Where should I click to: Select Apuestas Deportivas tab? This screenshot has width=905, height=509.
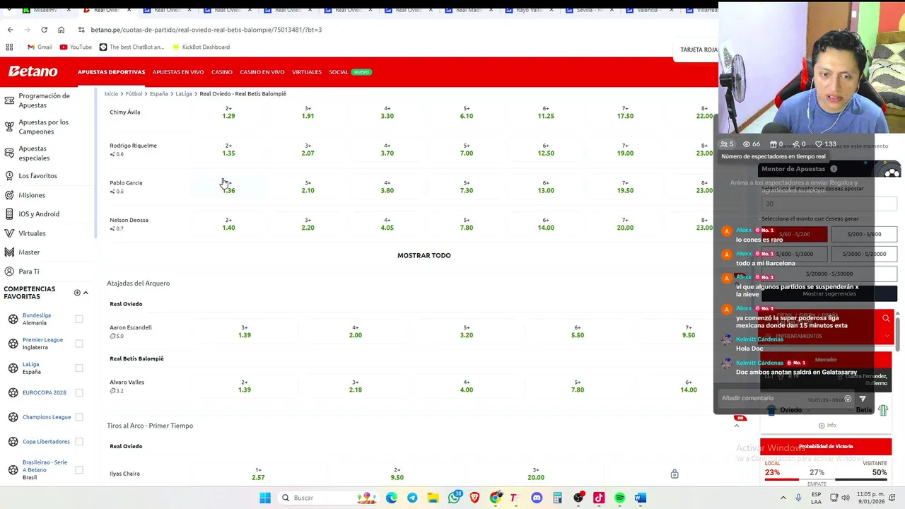(111, 72)
